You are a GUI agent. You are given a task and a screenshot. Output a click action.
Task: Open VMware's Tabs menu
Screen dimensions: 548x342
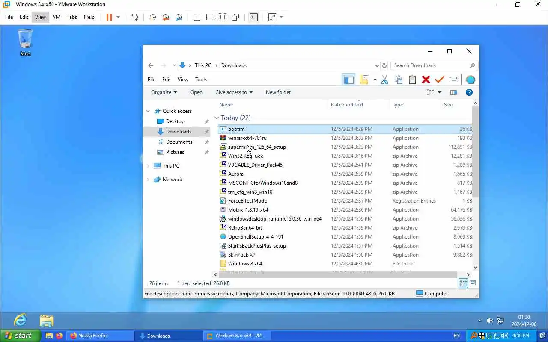coord(72,17)
